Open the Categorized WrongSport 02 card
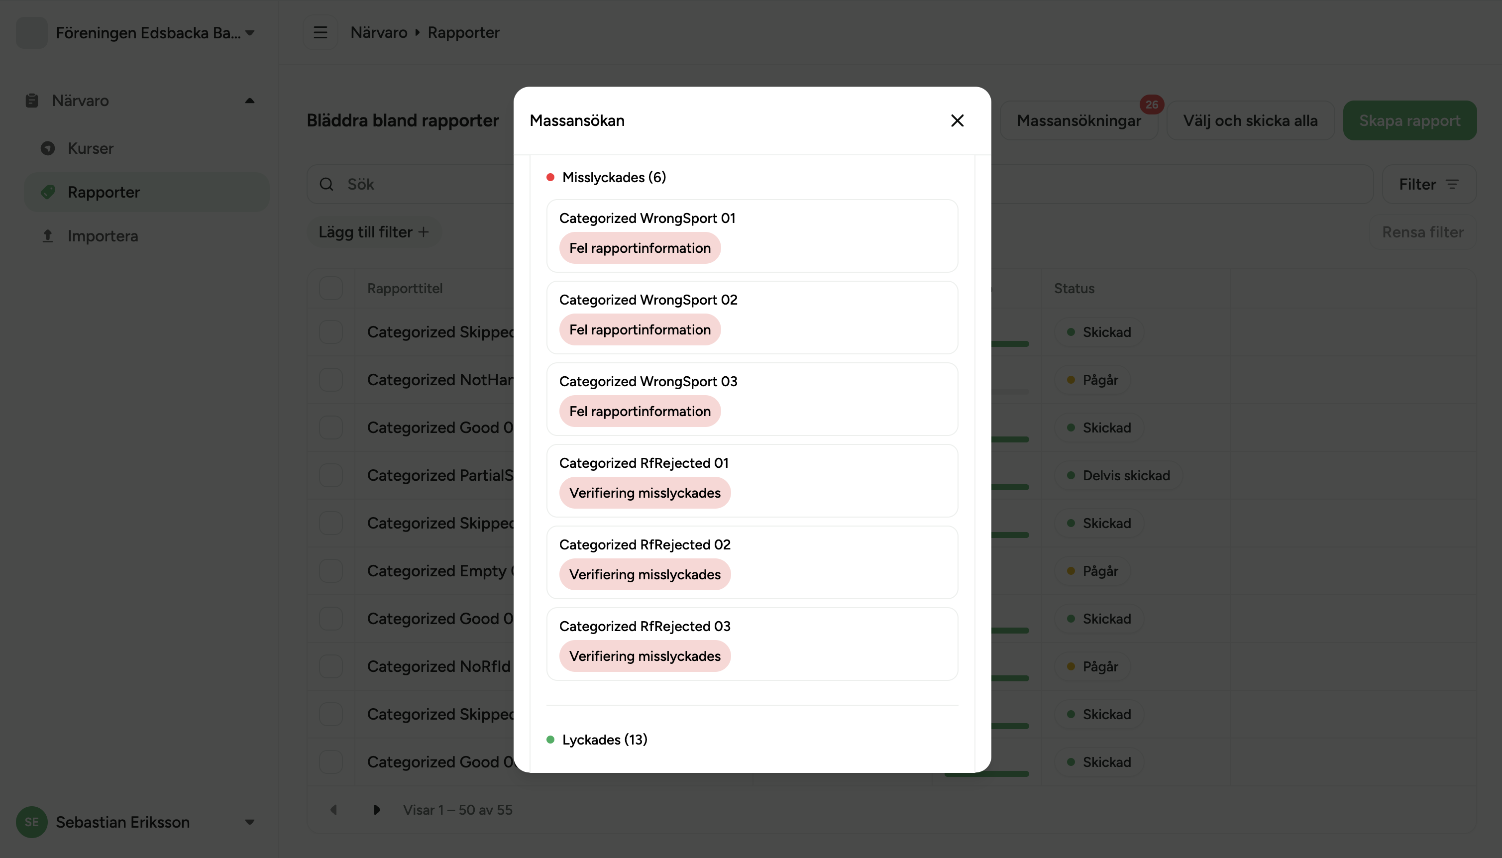 pyautogui.click(x=752, y=318)
